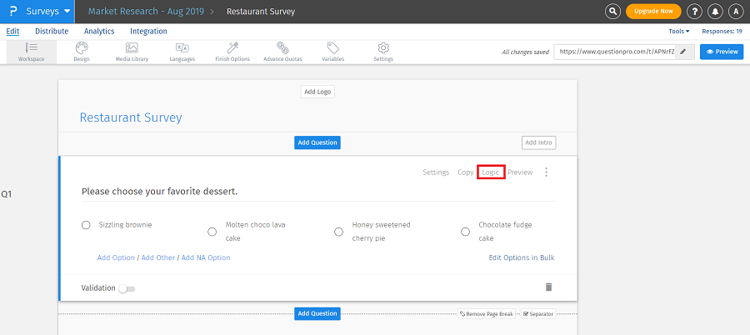Toggle the Validation switch

point(127,288)
